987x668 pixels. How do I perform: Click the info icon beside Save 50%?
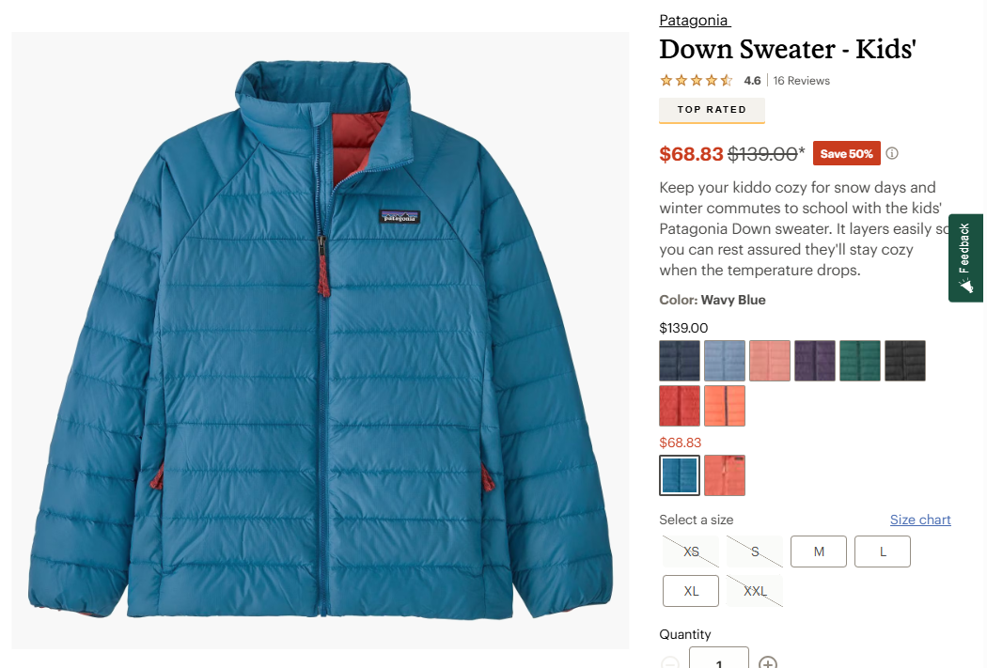click(892, 153)
